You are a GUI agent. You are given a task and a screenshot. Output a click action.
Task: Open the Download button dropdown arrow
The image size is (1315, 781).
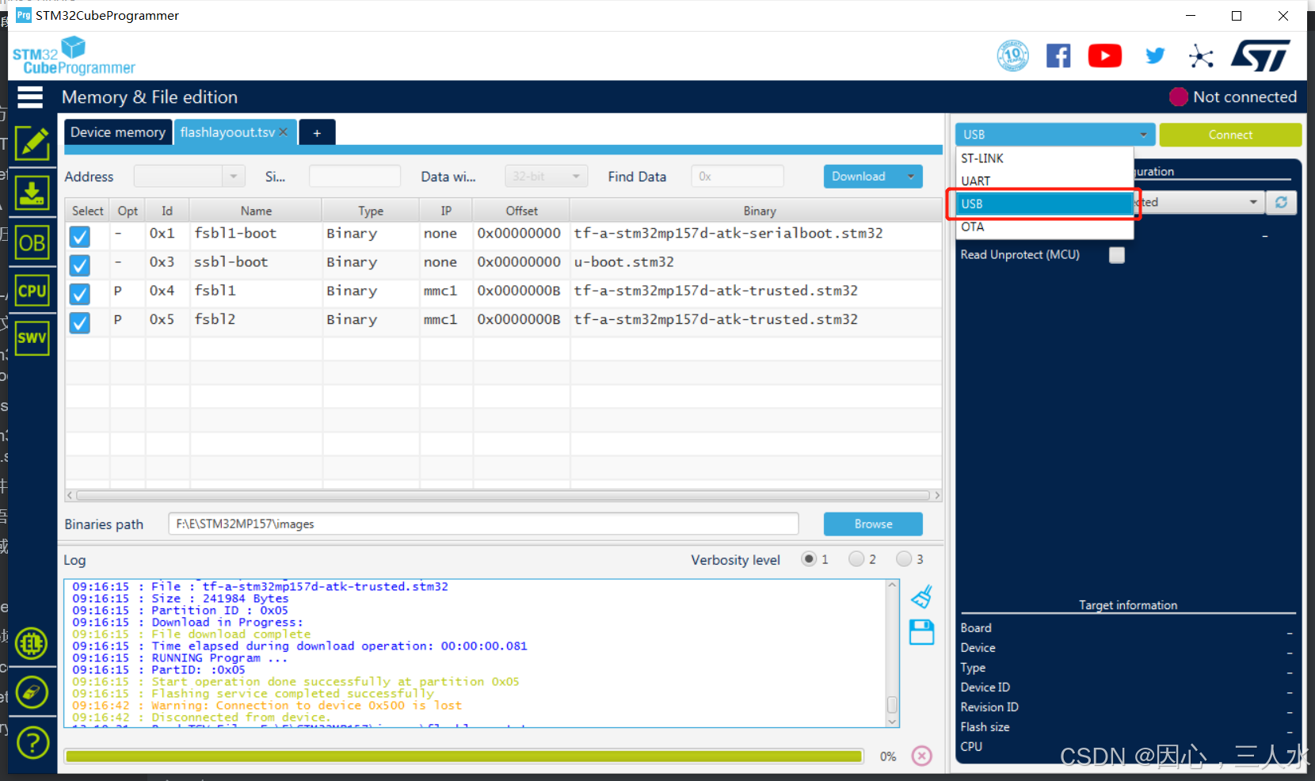[911, 176]
